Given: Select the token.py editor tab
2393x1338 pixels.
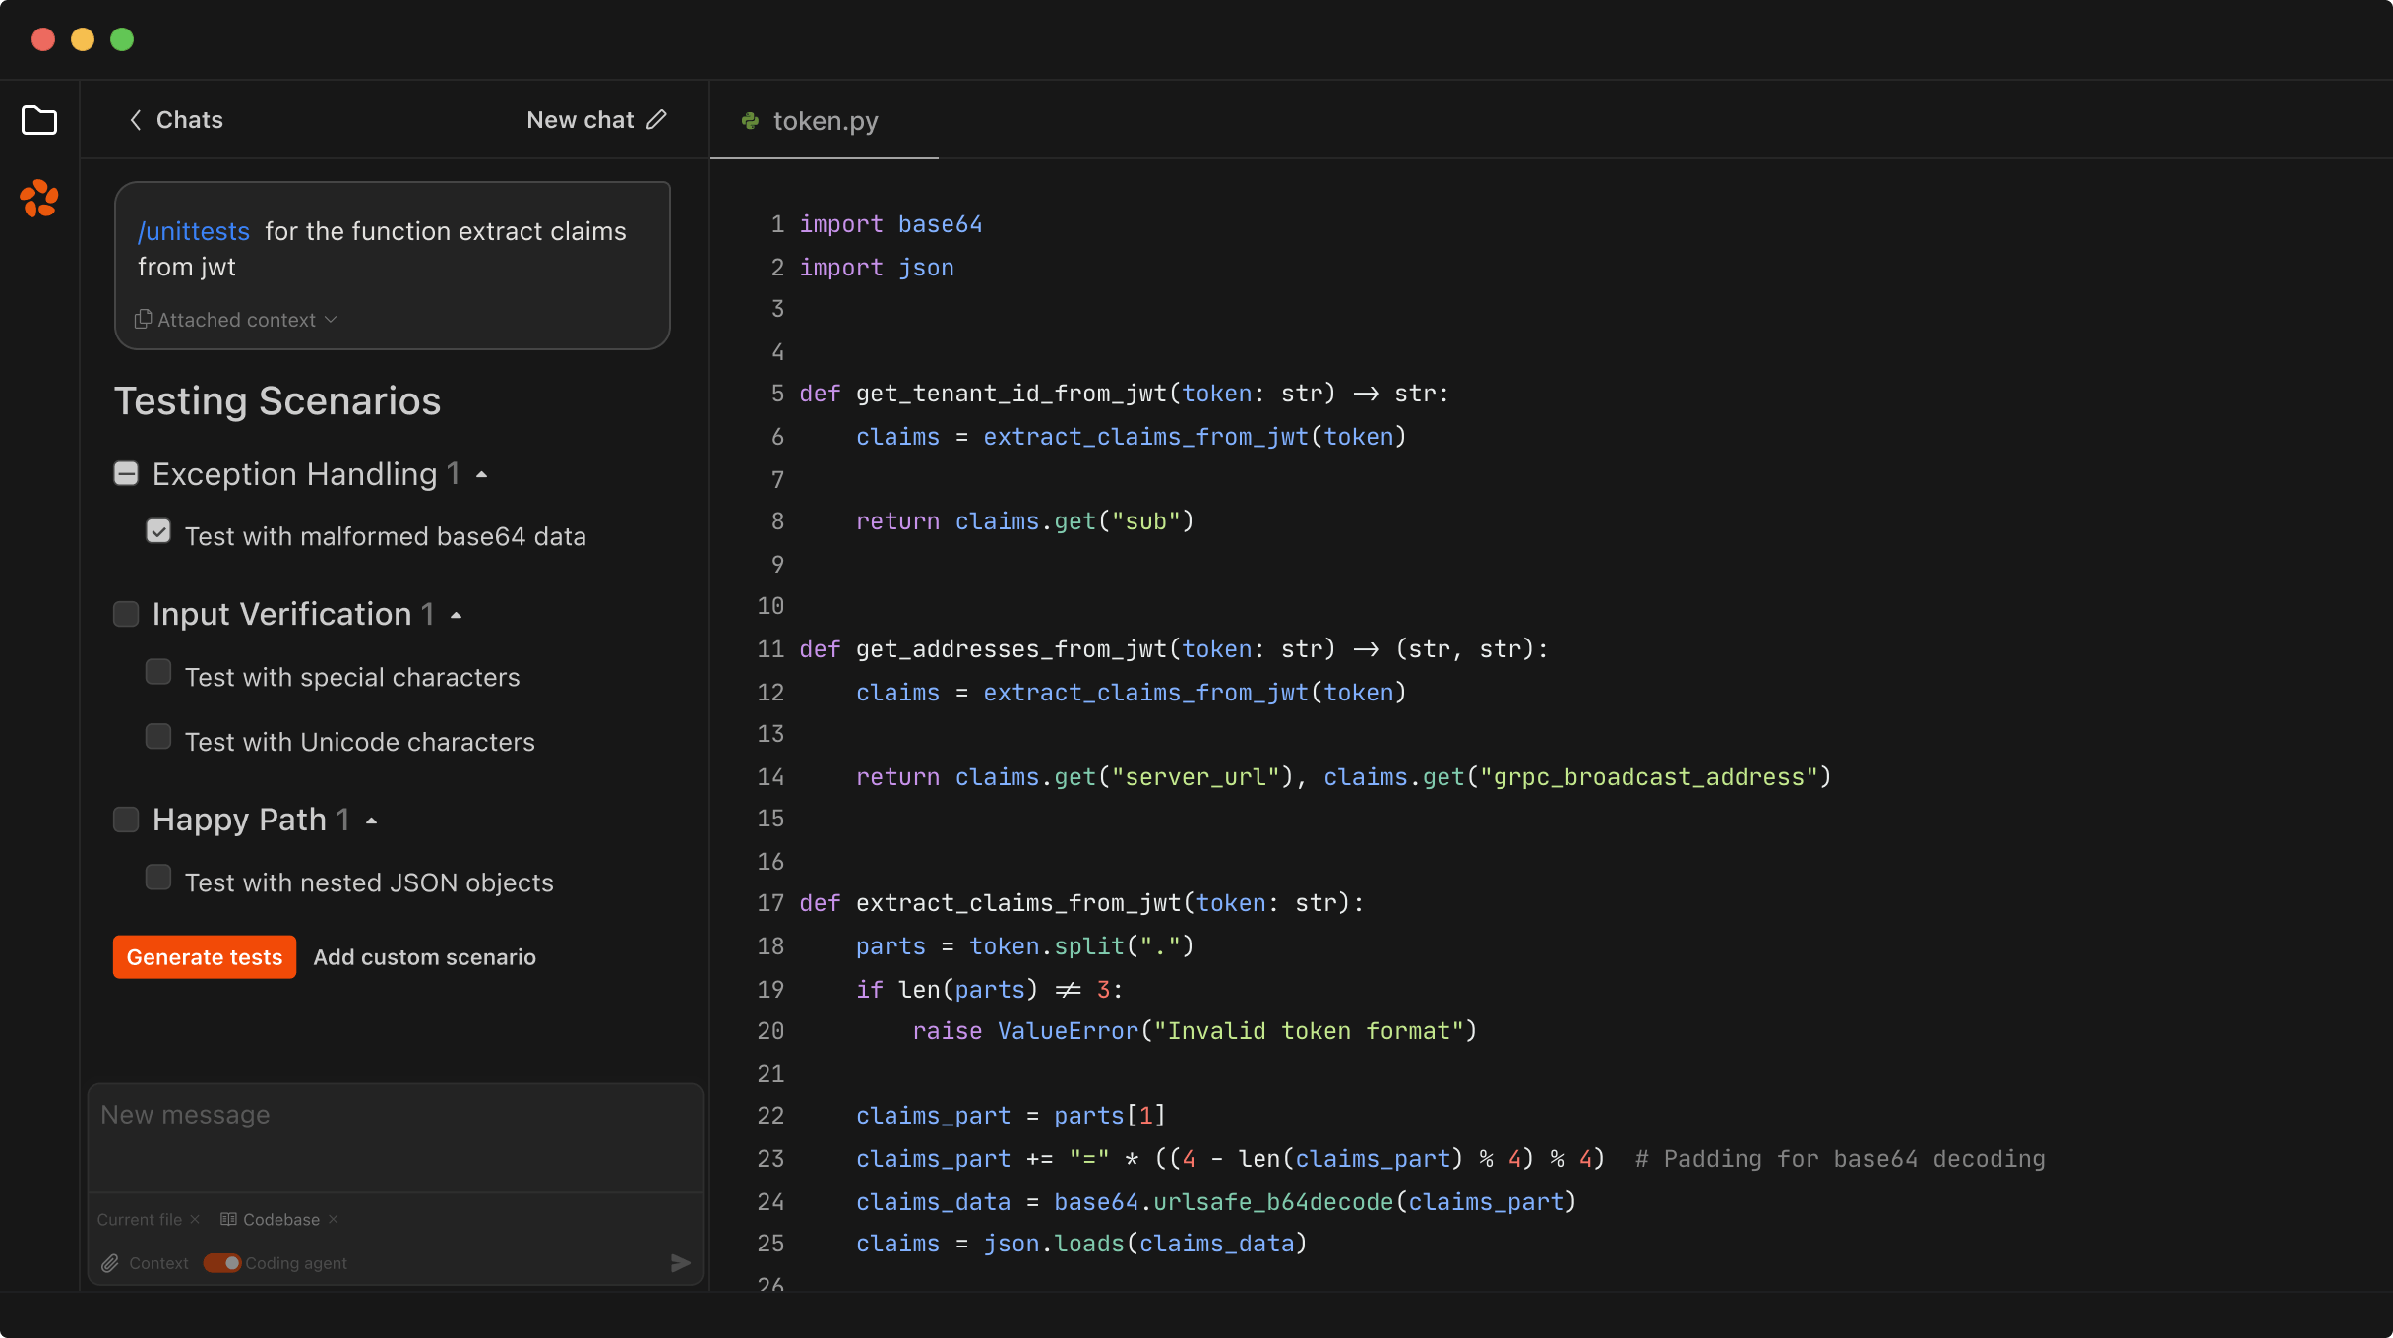Looking at the screenshot, I should [x=827, y=120].
